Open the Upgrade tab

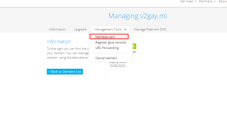80,29
